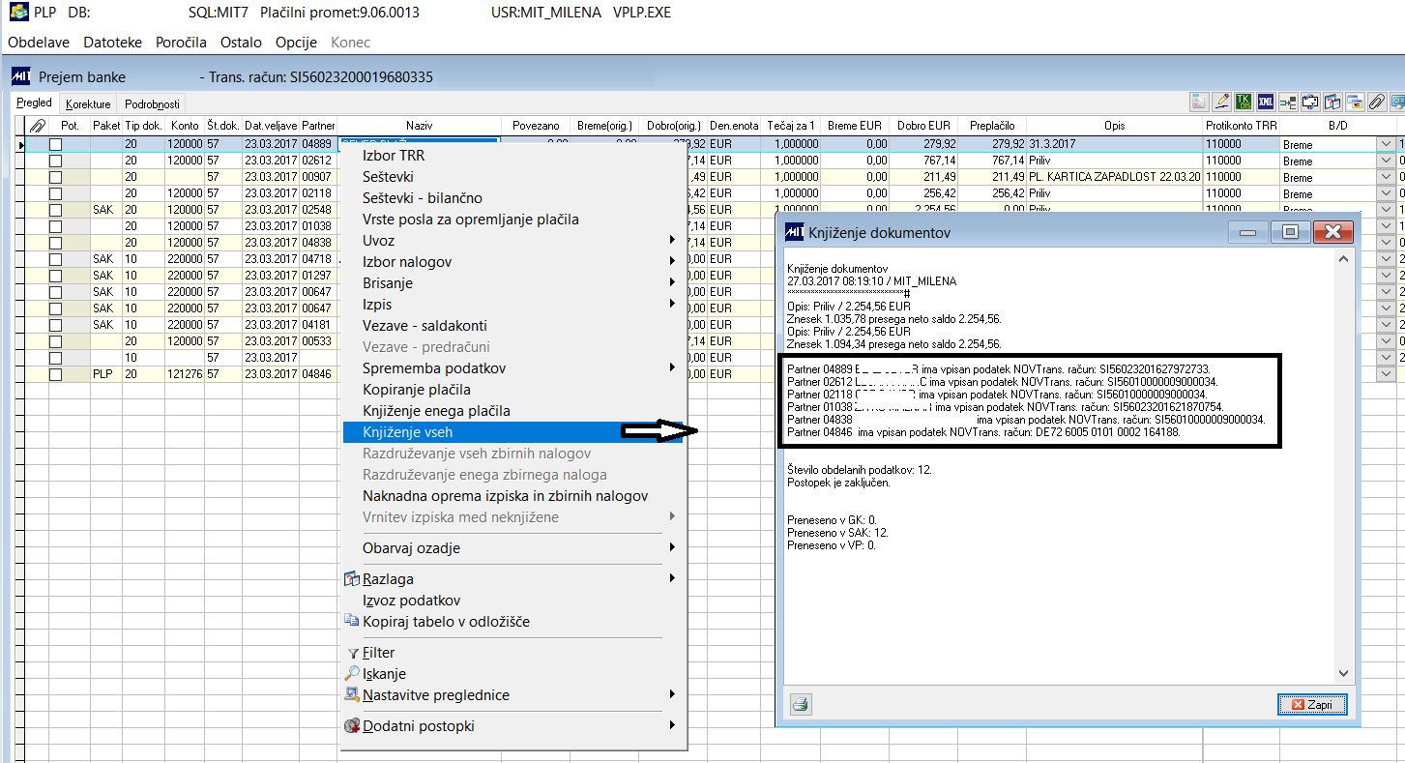Click the paperclip attachment toolbar icon
The image size is (1405, 763).
[1377, 102]
